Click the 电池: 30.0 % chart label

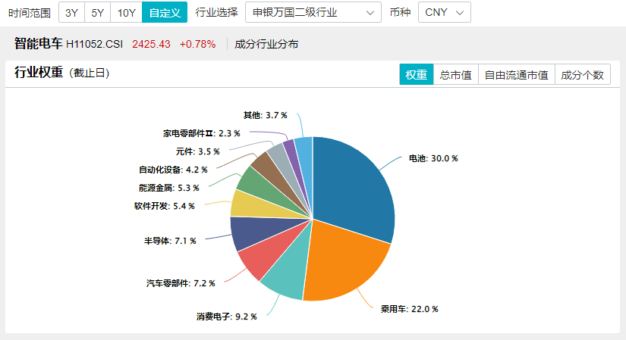[x=433, y=158]
